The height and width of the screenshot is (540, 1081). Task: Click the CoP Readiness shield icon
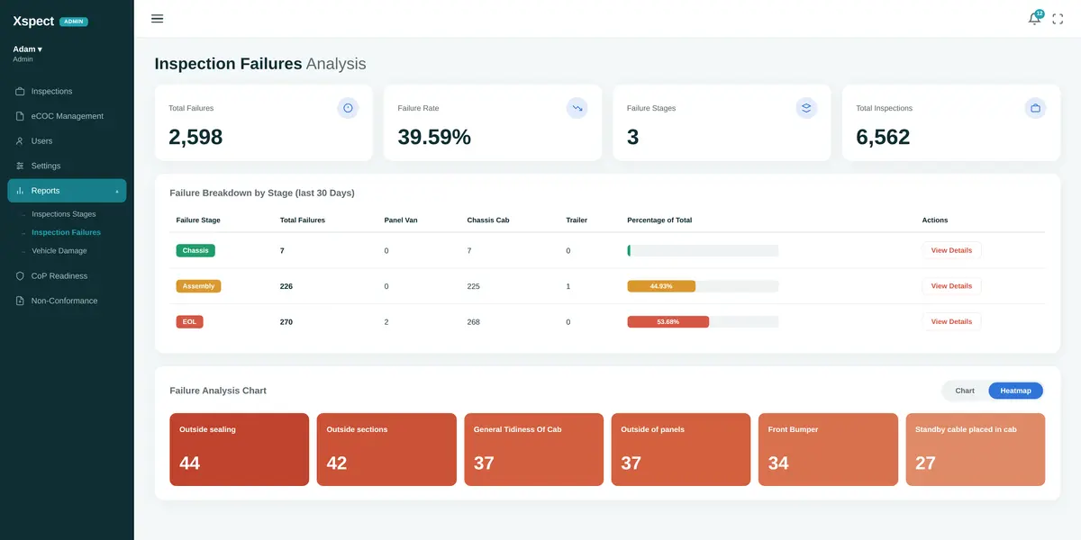click(x=21, y=276)
